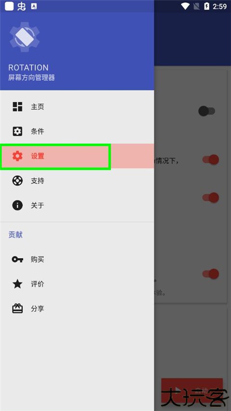Select 关于 in the drawer
231x411 pixels.
[77, 205]
